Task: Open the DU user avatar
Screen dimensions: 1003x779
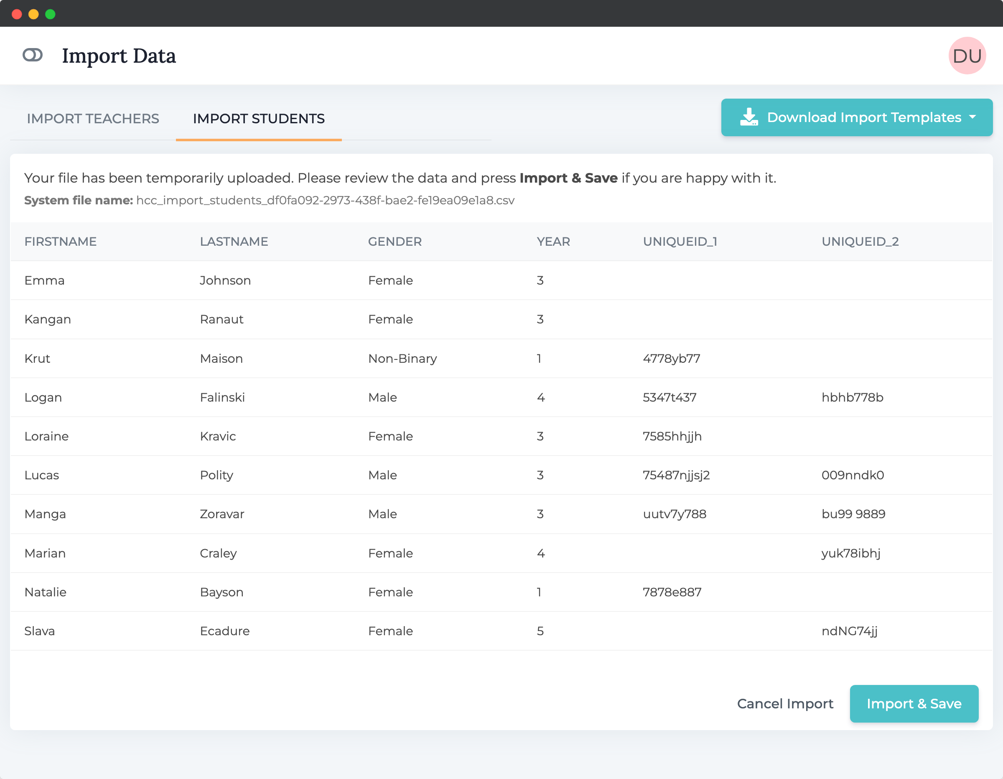Action: click(967, 56)
